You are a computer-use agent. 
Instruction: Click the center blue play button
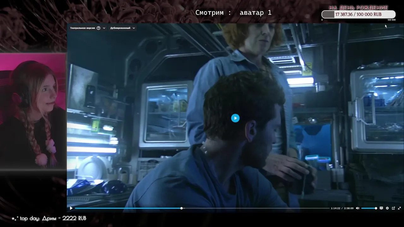pyautogui.click(x=235, y=118)
